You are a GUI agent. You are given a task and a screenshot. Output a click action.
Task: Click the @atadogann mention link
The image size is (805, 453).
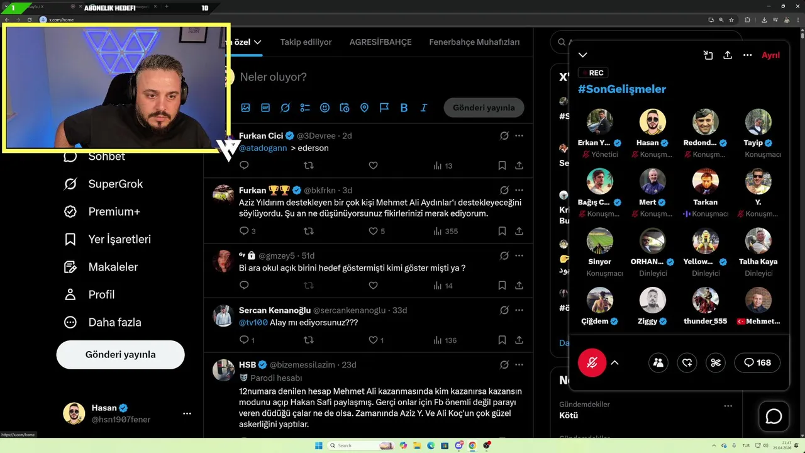263,148
